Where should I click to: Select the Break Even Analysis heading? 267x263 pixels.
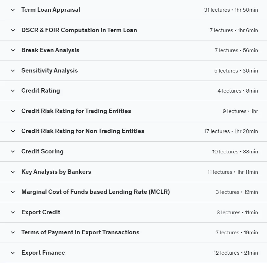click(x=50, y=50)
